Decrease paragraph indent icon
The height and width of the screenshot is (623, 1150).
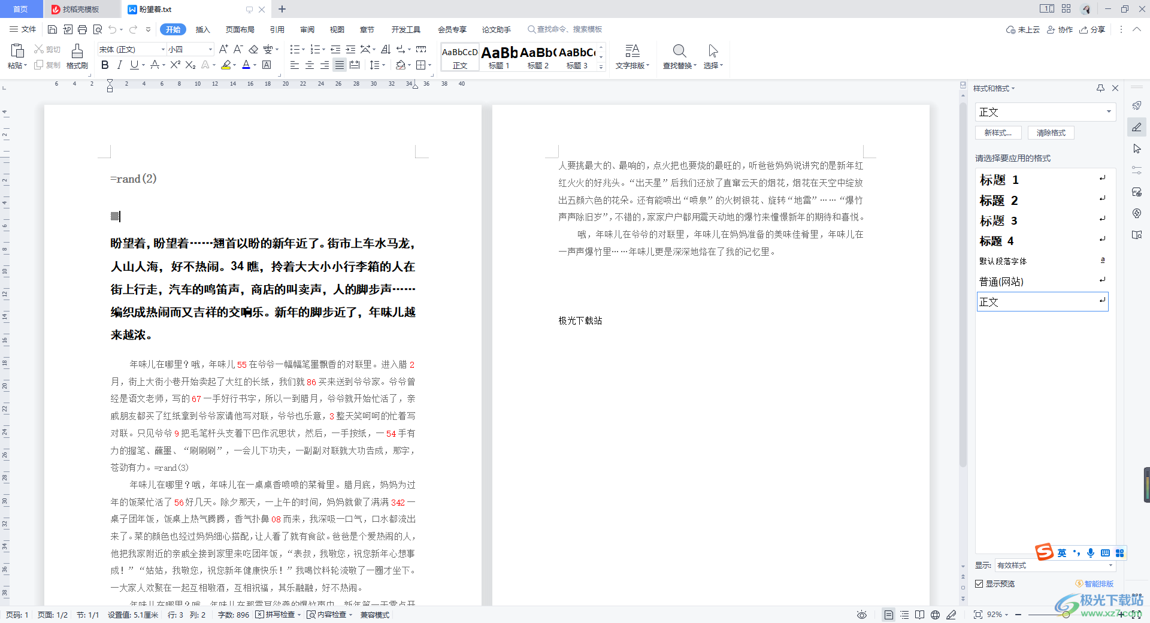click(x=335, y=49)
